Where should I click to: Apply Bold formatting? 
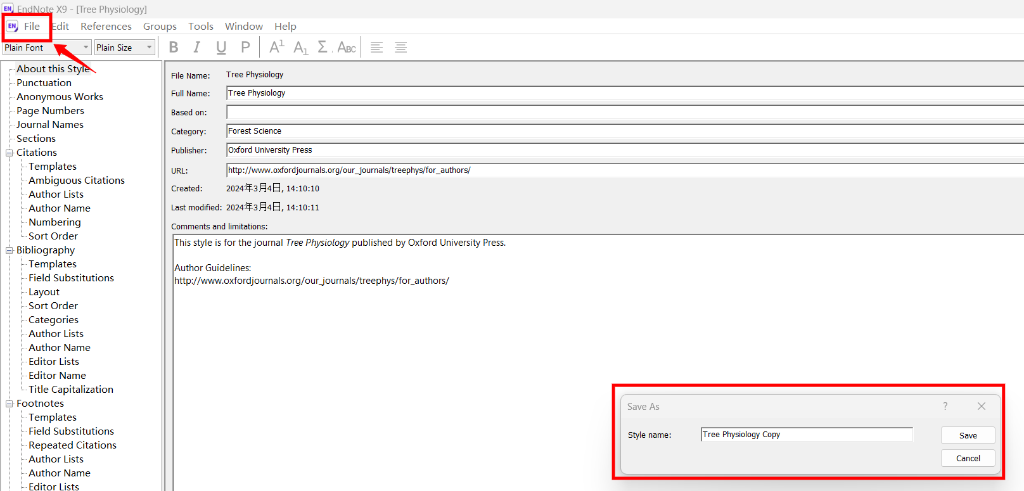(174, 48)
